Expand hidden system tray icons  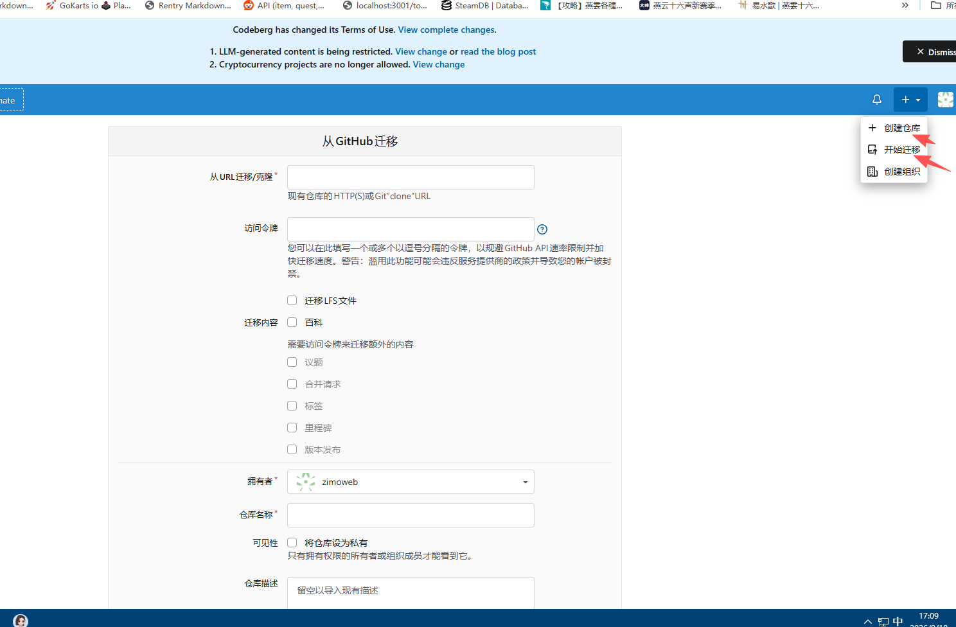[868, 621]
